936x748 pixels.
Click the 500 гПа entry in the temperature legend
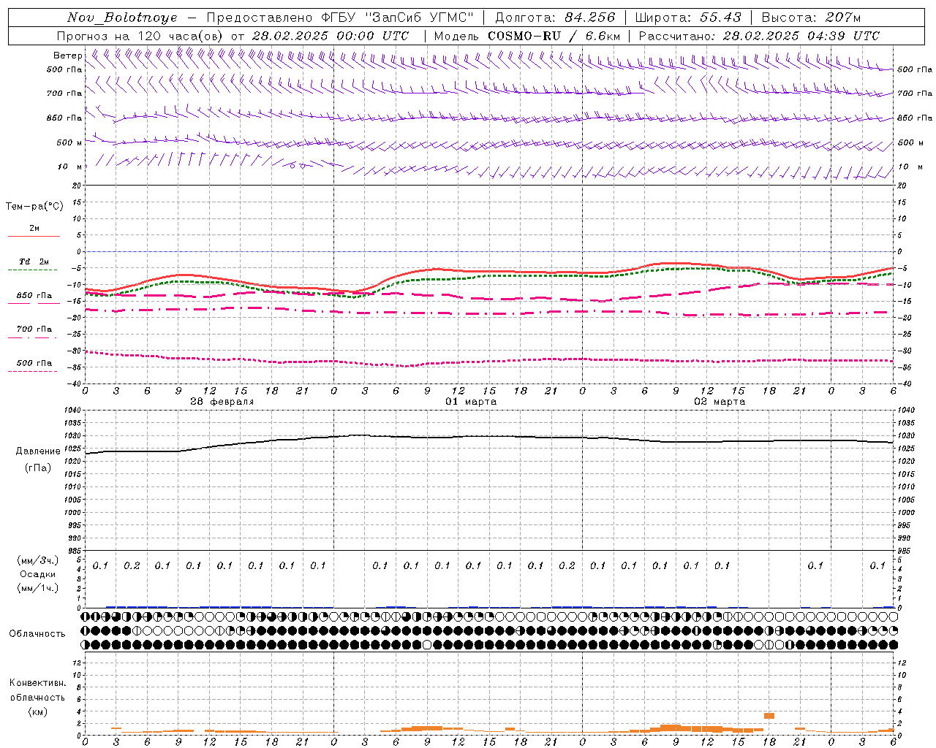point(34,363)
